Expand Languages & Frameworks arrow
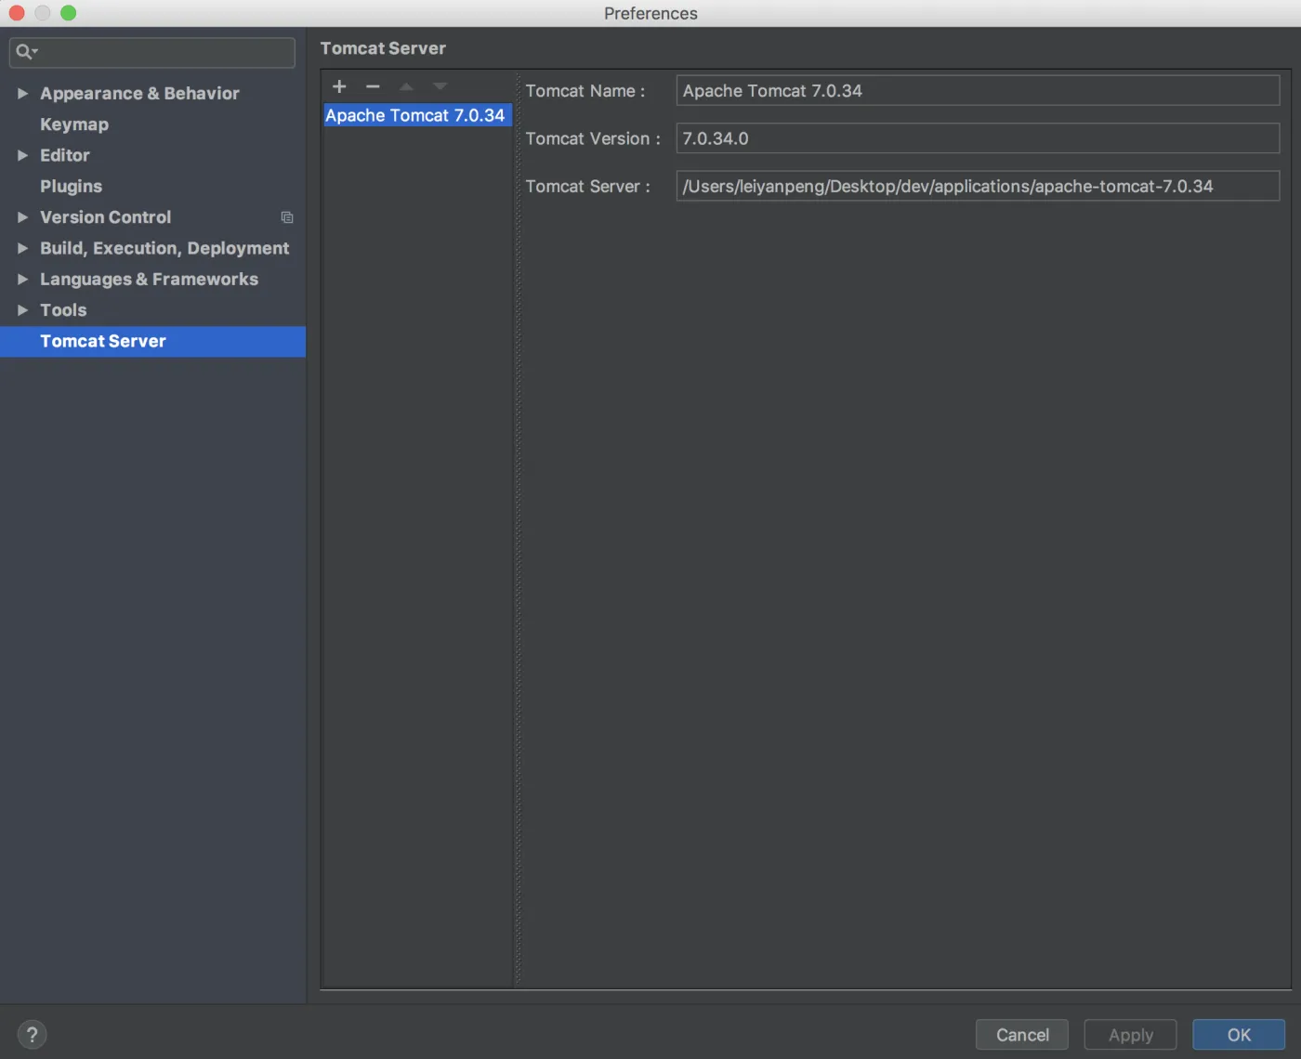Screen dimensions: 1301x1059 pyautogui.click(x=22, y=280)
